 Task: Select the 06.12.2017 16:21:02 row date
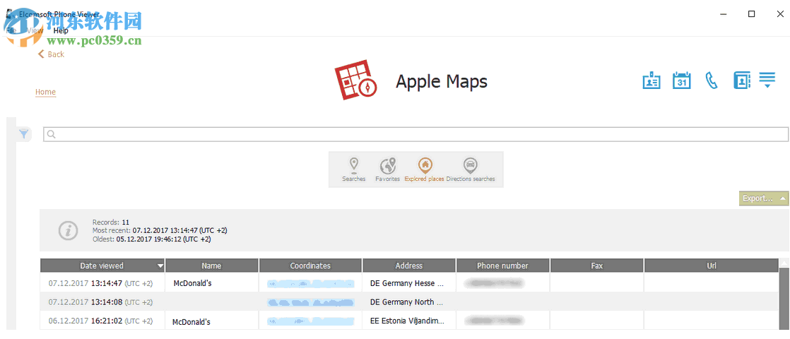click(100, 321)
